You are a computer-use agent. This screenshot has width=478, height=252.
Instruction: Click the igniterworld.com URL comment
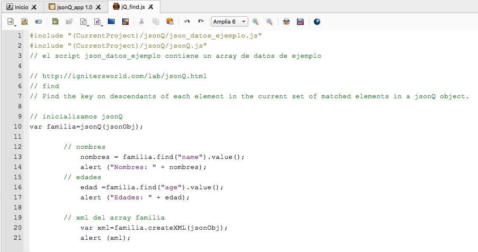point(118,76)
